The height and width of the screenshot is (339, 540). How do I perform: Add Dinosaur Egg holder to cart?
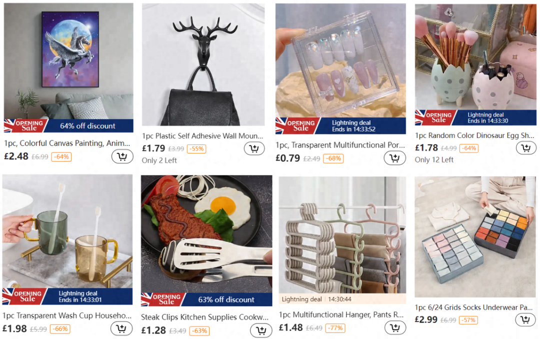[526, 148]
